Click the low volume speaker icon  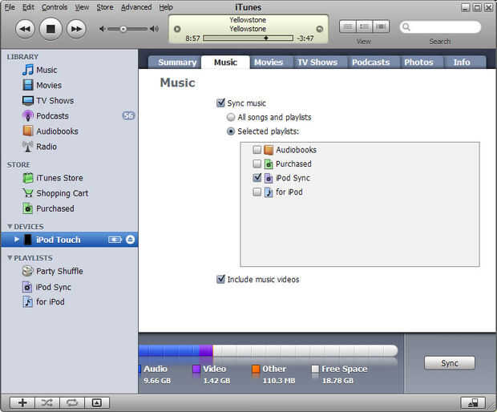(x=102, y=29)
